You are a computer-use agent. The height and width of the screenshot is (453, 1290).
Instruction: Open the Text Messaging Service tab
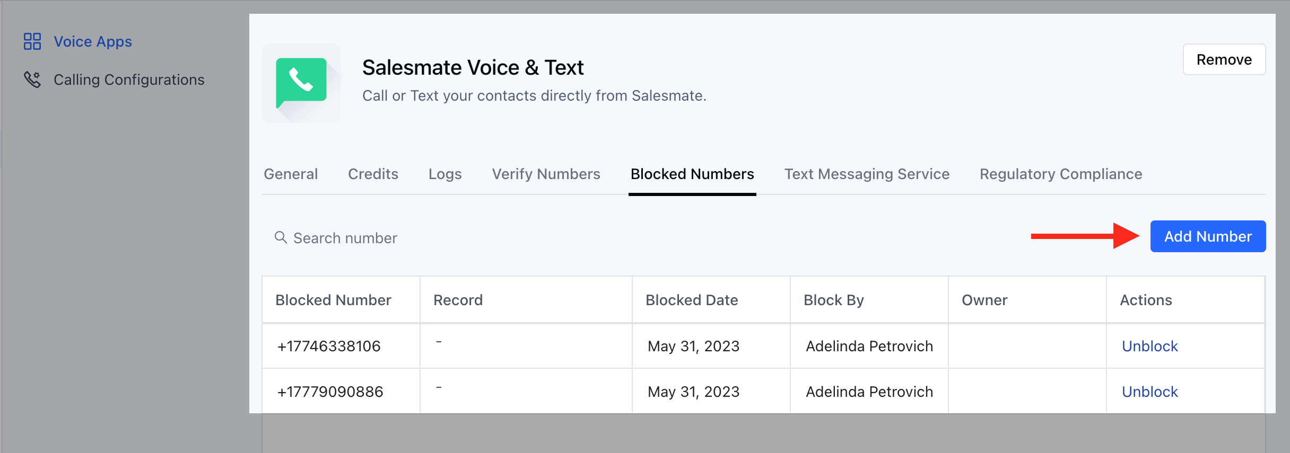(867, 174)
